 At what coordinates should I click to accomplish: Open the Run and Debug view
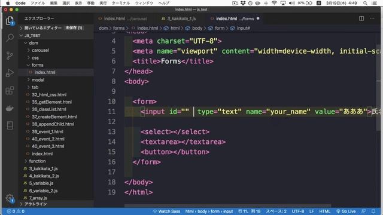[10, 73]
